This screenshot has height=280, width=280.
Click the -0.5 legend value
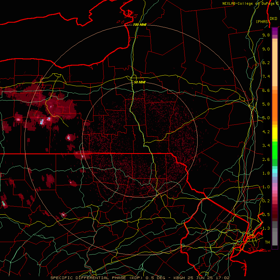click(265, 215)
